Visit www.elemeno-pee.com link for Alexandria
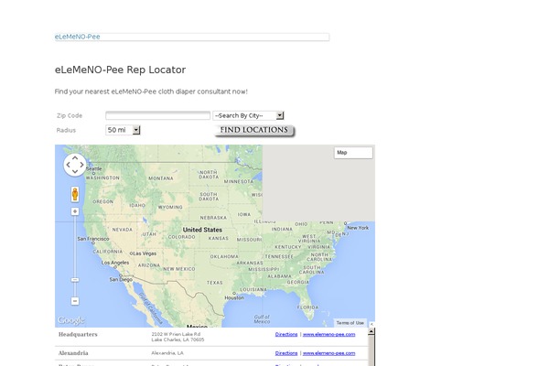The width and height of the screenshot is (549, 366). pos(329,352)
